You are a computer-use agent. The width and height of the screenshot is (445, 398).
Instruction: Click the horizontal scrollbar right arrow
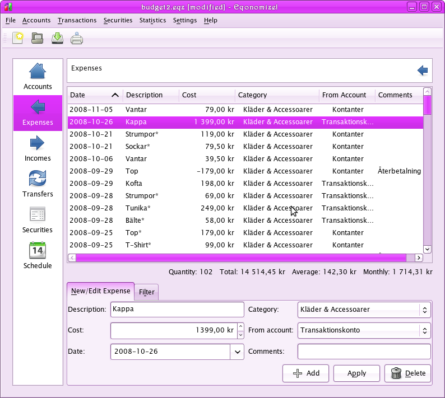pyautogui.click(x=419, y=257)
